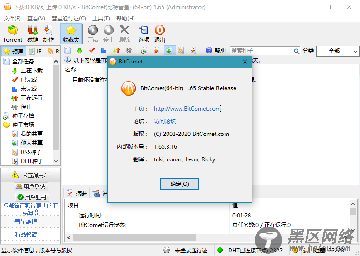Open 选项 options dialog
The image size is (360, 256).
[144, 34]
